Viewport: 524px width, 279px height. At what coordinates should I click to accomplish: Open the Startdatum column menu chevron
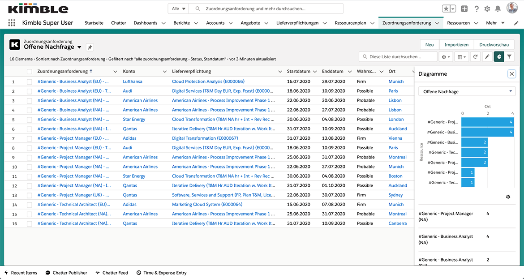(x=314, y=72)
